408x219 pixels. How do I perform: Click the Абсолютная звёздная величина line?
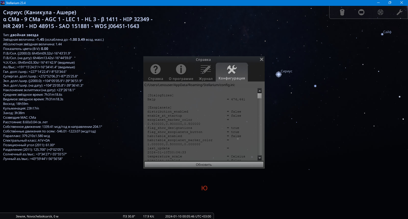(32, 44)
